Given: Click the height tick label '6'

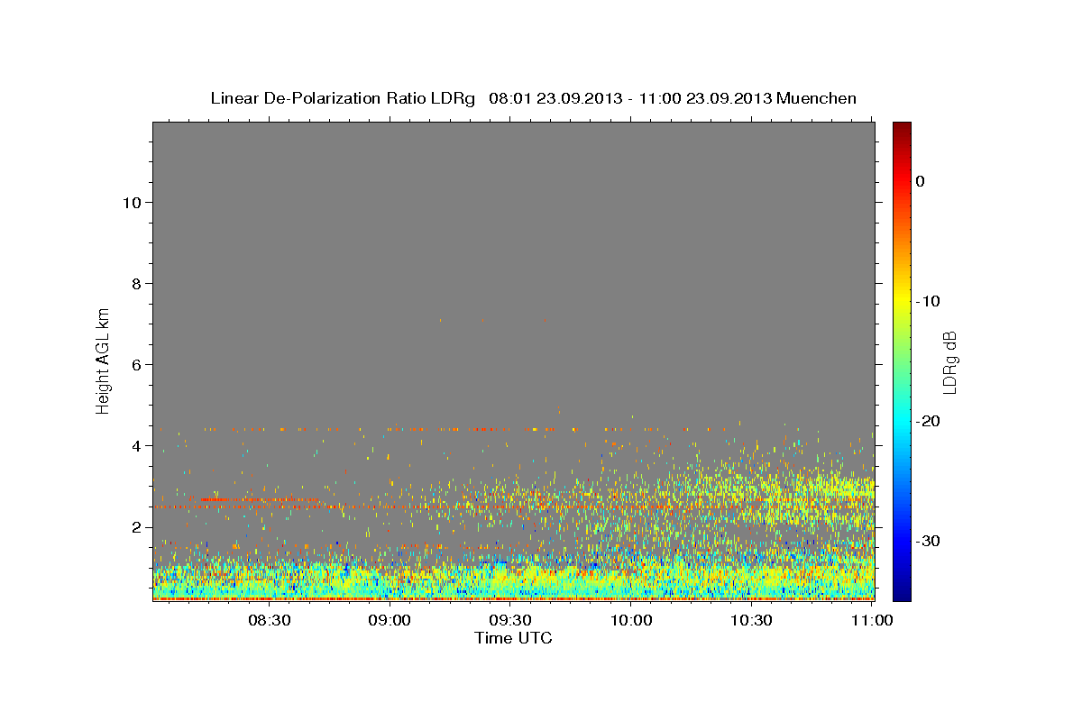Looking at the screenshot, I should [x=136, y=364].
